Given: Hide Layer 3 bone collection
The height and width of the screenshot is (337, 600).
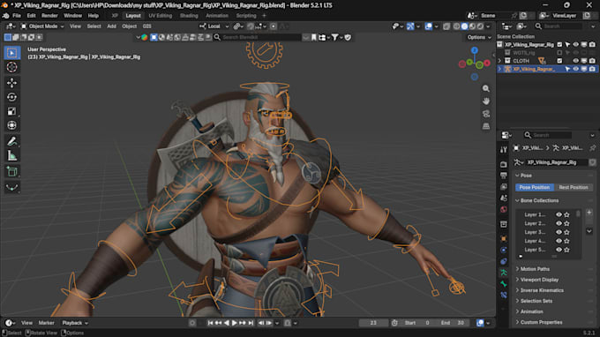Looking at the screenshot, I should coord(559,232).
